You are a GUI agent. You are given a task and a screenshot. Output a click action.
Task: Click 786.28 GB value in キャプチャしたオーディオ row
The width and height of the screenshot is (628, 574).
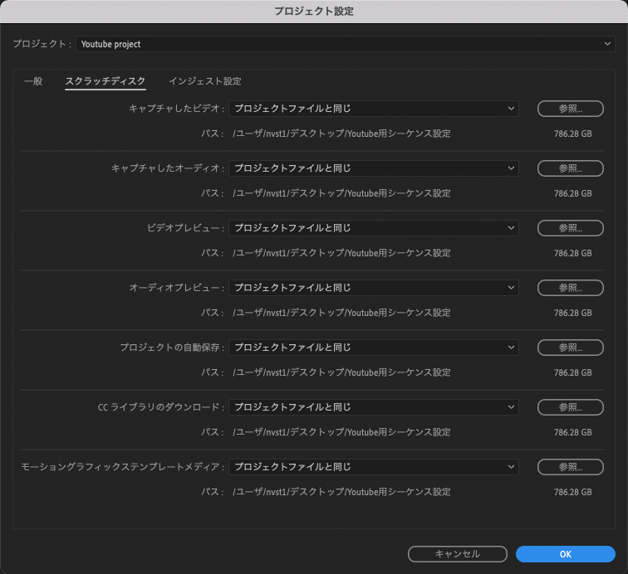[x=572, y=193]
